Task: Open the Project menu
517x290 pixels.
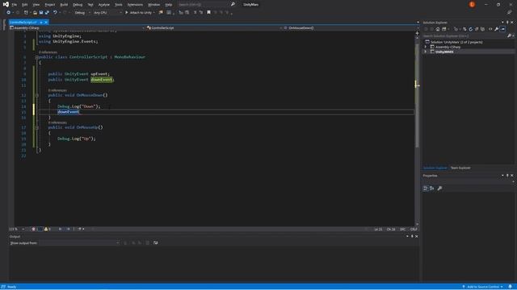Action: click(x=50, y=5)
